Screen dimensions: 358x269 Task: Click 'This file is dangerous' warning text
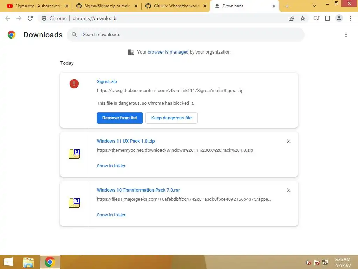point(145,103)
